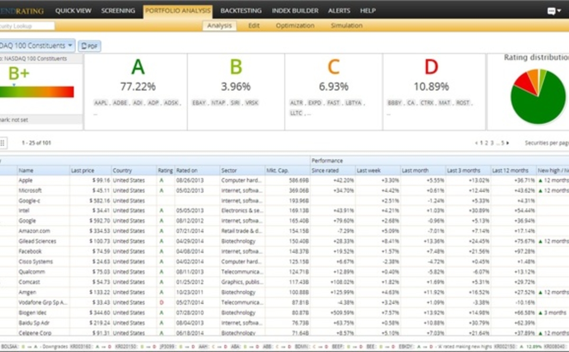Switch to the Portfolio Analysis menu
This screenshot has width=569, height=352.
click(x=178, y=10)
